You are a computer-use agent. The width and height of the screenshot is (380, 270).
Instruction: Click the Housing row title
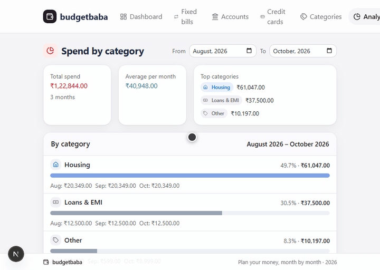tap(77, 165)
